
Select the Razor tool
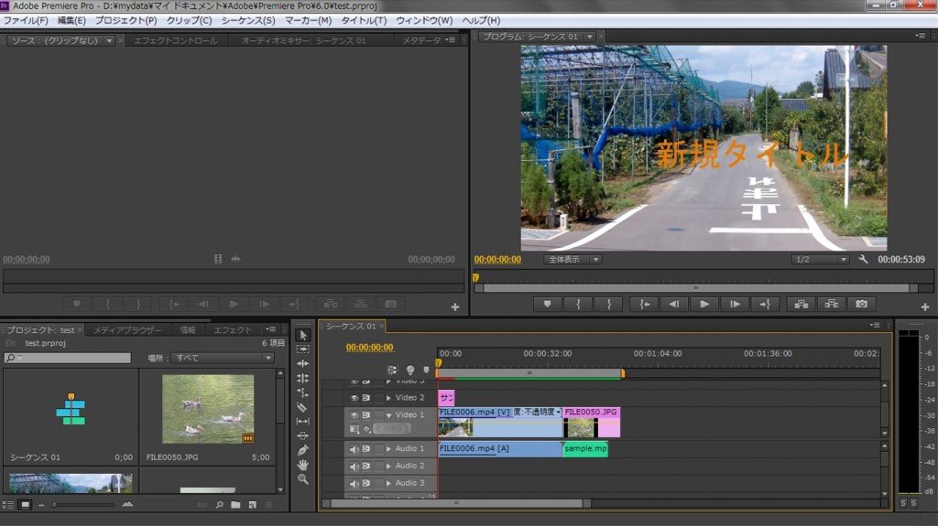302,407
